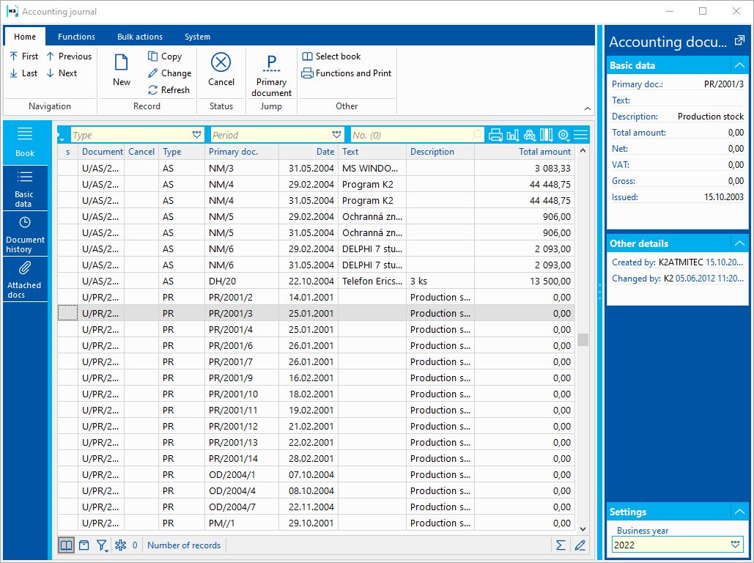Viewport: 754px width, 563px height.
Task: Toggle the pencil edit mode icon
Action: pos(580,545)
